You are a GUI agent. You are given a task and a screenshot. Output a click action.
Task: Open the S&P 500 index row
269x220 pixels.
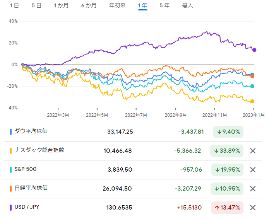pyautogui.click(x=133, y=170)
